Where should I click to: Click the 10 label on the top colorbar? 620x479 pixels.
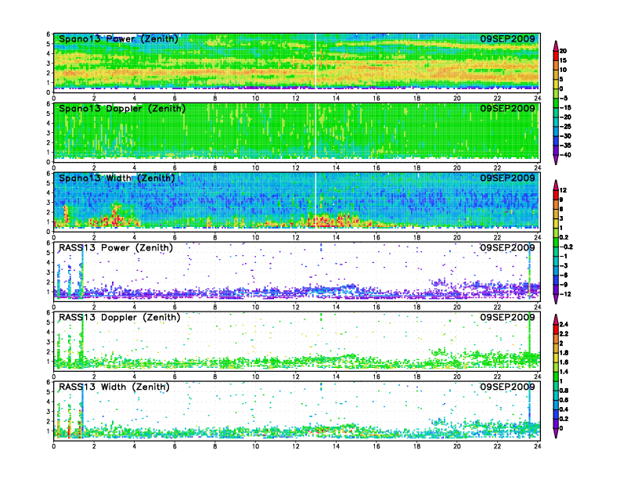click(563, 70)
